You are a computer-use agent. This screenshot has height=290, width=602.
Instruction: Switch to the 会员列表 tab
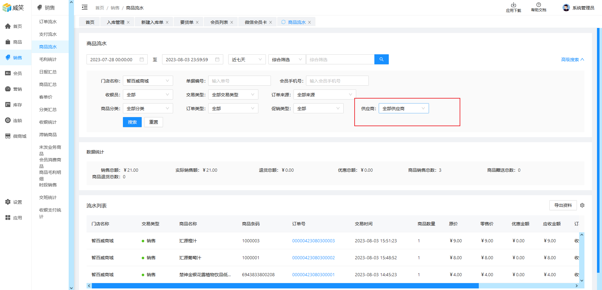click(219, 22)
